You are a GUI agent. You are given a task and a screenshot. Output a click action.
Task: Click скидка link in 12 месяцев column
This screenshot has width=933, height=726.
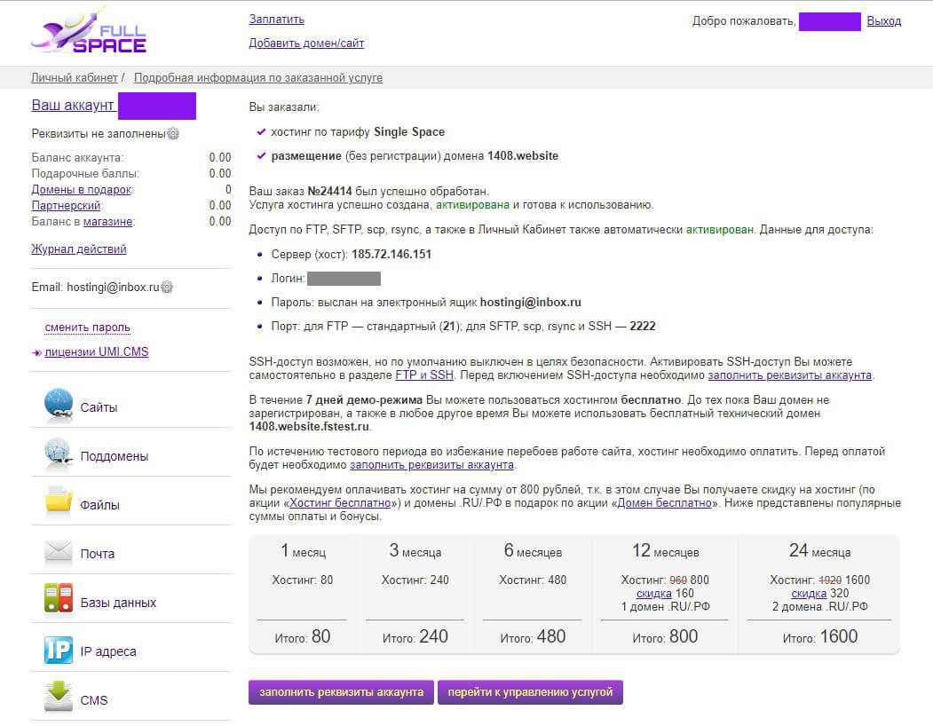[x=654, y=593]
